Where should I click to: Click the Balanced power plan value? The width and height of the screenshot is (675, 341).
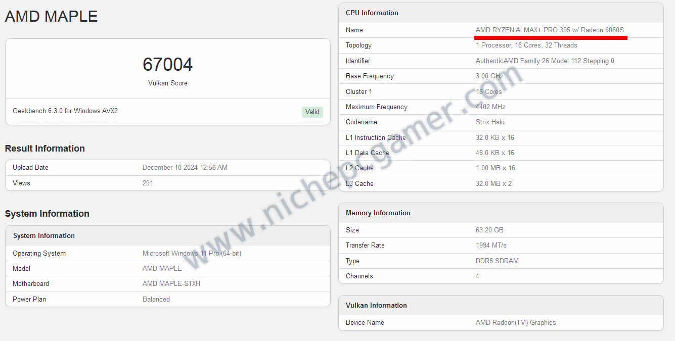click(x=156, y=299)
